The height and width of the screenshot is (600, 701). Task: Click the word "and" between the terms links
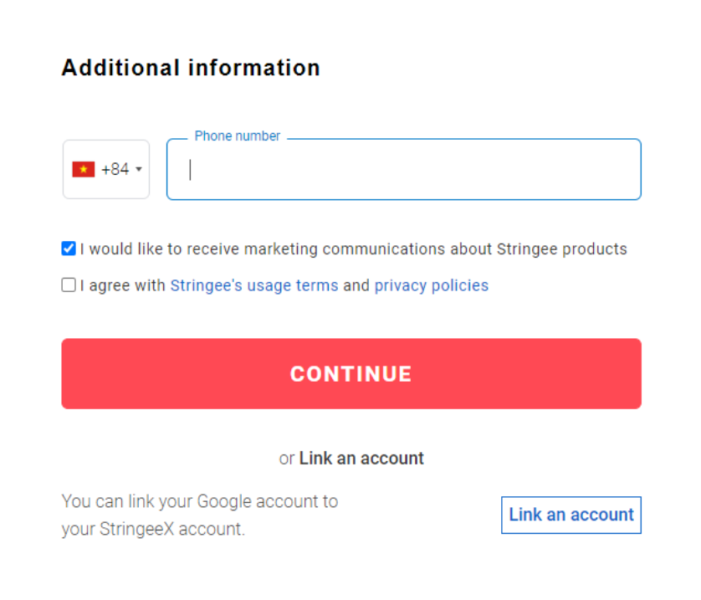coord(356,285)
